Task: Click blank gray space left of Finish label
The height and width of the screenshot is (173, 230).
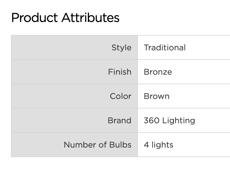Action: tap(58, 72)
